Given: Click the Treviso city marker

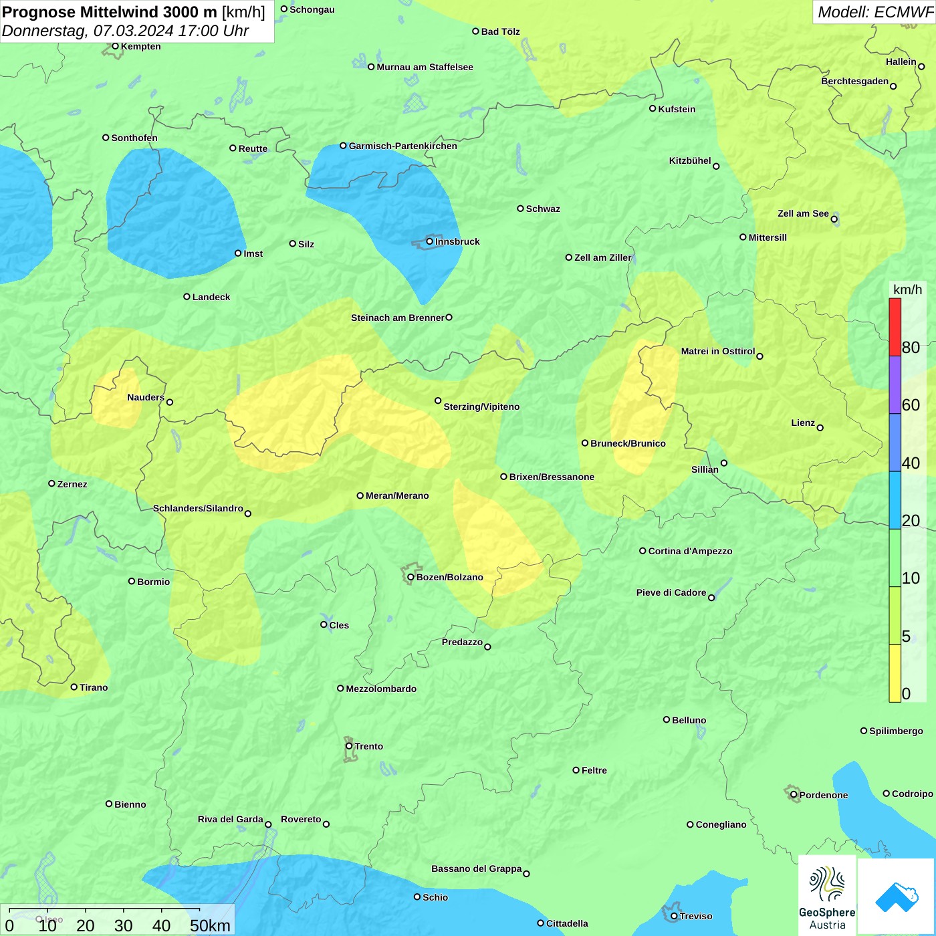Looking at the screenshot, I should coord(674,916).
